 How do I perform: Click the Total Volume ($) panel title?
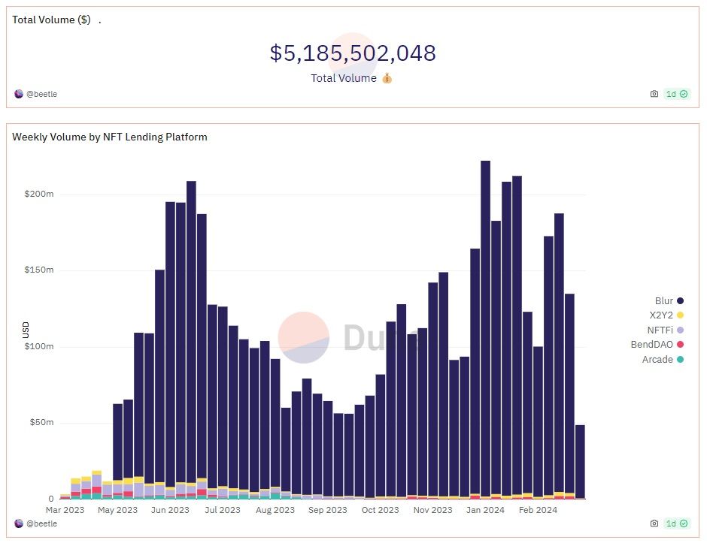click(x=51, y=20)
